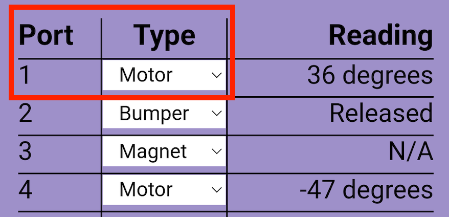Click the N/A reading for the Magnet
The image size is (449, 217).
[x=411, y=152]
